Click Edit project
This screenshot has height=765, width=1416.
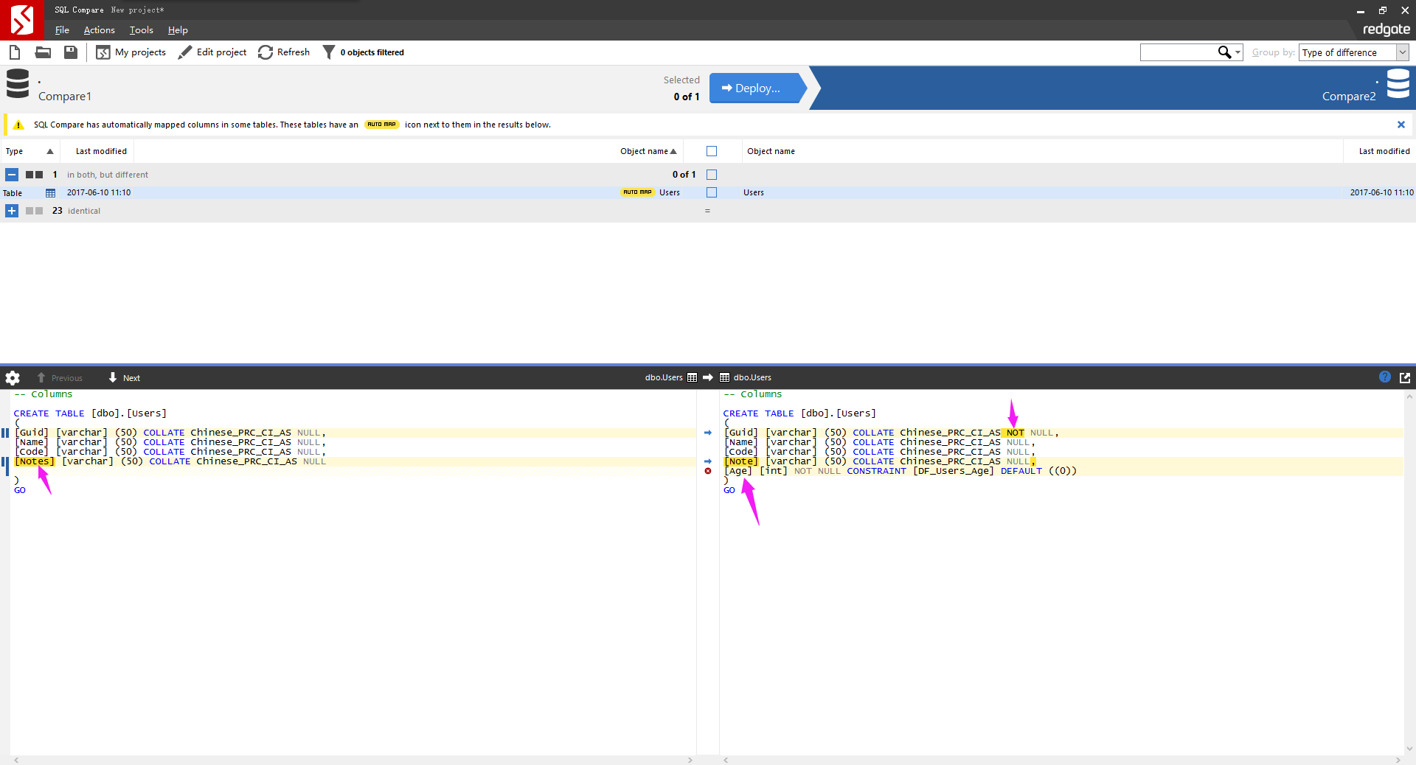pos(212,52)
